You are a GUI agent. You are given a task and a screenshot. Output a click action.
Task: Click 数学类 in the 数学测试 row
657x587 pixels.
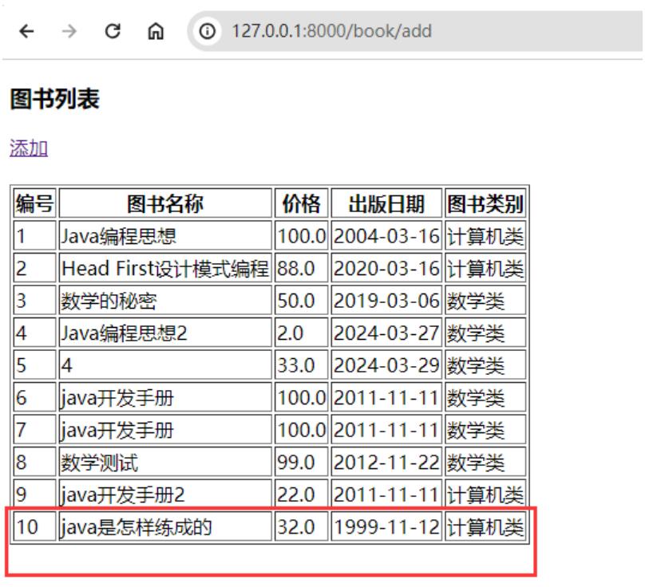[476, 463]
